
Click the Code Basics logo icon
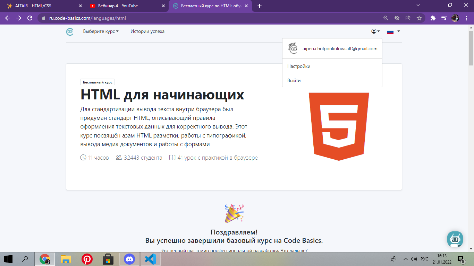tap(70, 31)
